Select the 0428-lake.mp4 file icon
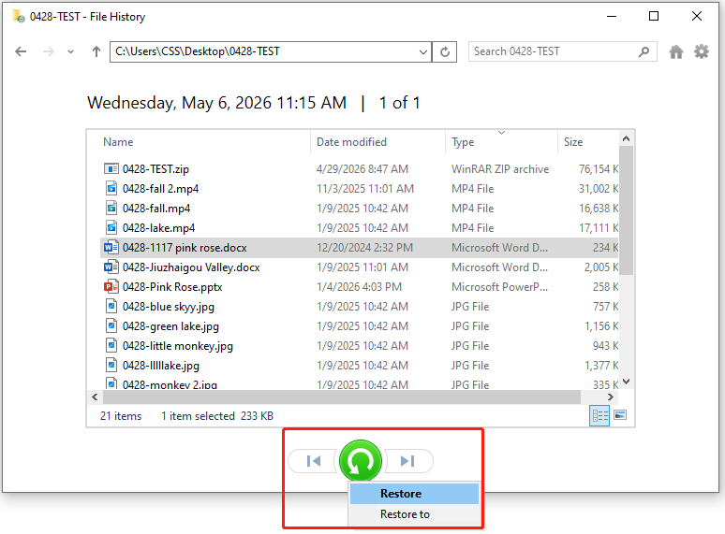 pos(111,227)
